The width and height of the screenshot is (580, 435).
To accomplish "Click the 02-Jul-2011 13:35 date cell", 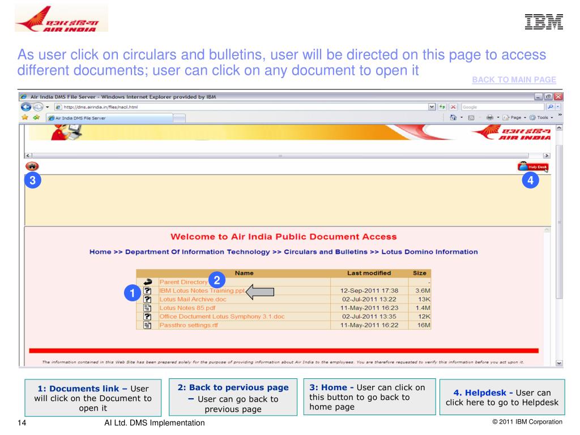I will coord(369,317).
